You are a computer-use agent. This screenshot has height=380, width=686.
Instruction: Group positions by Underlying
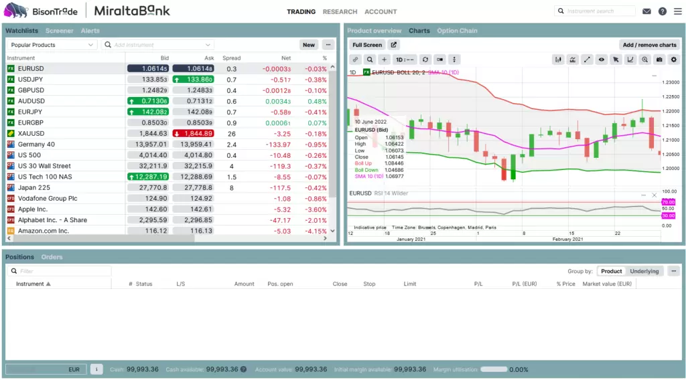pyautogui.click(x=644, y=271)
